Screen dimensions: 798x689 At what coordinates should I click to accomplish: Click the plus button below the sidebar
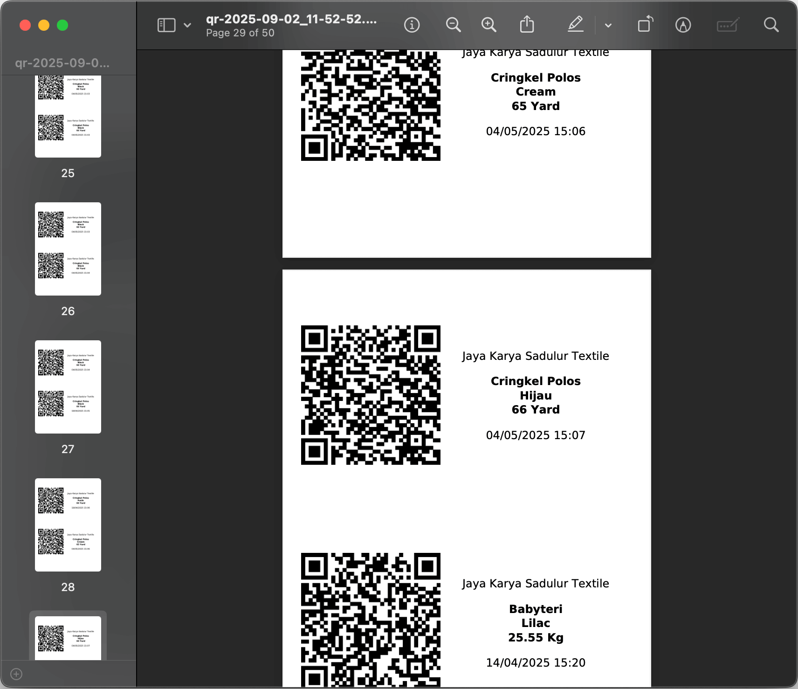point(17,674)
